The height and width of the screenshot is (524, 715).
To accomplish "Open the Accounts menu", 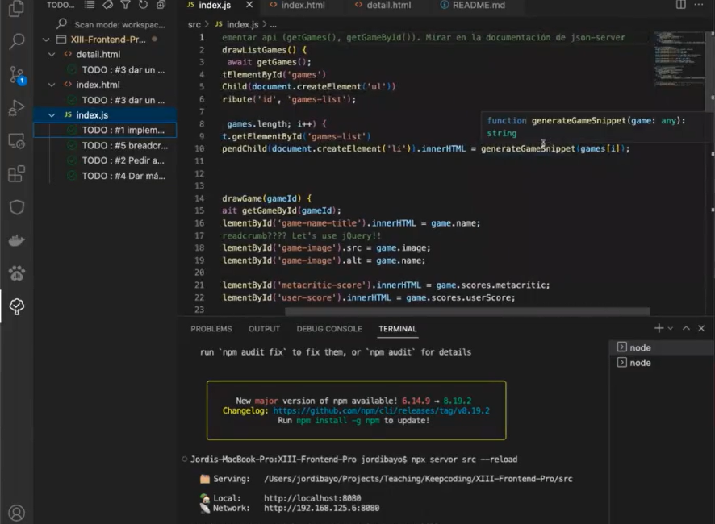I will click(x=16, y=513).
